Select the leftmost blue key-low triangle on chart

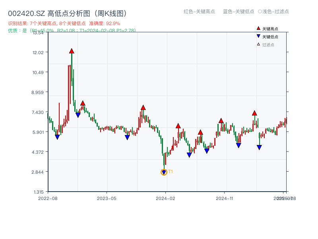(57, 137)
